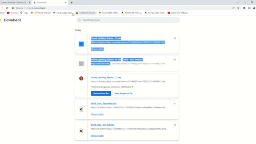
Task: Open the KOORUI 24 inch bookmark
Action: (x=132, y=13)
